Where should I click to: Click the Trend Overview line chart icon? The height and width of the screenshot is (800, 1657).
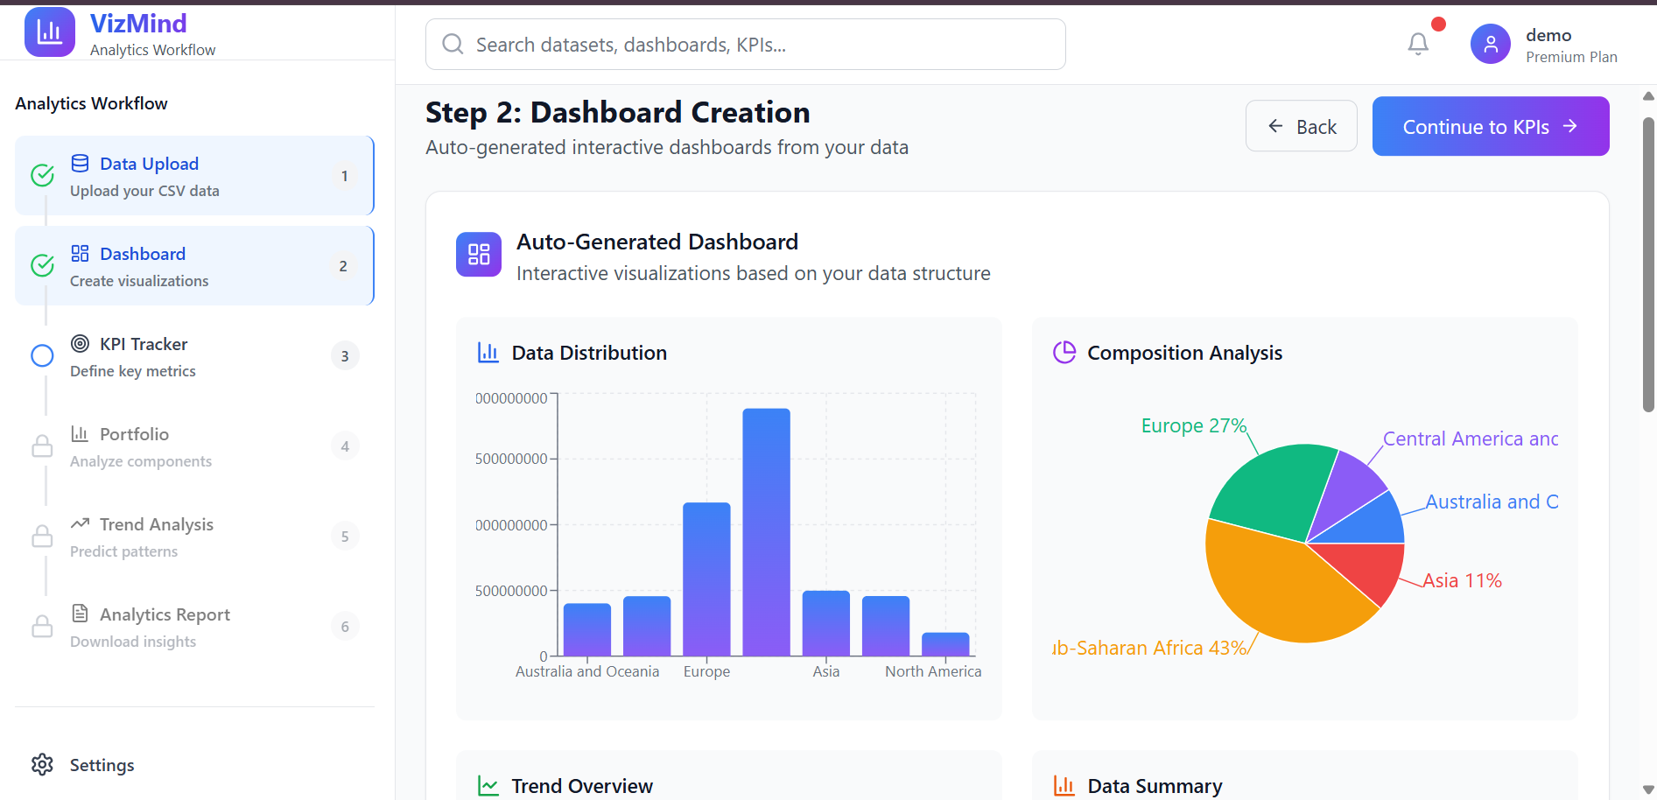coord(488,785)
